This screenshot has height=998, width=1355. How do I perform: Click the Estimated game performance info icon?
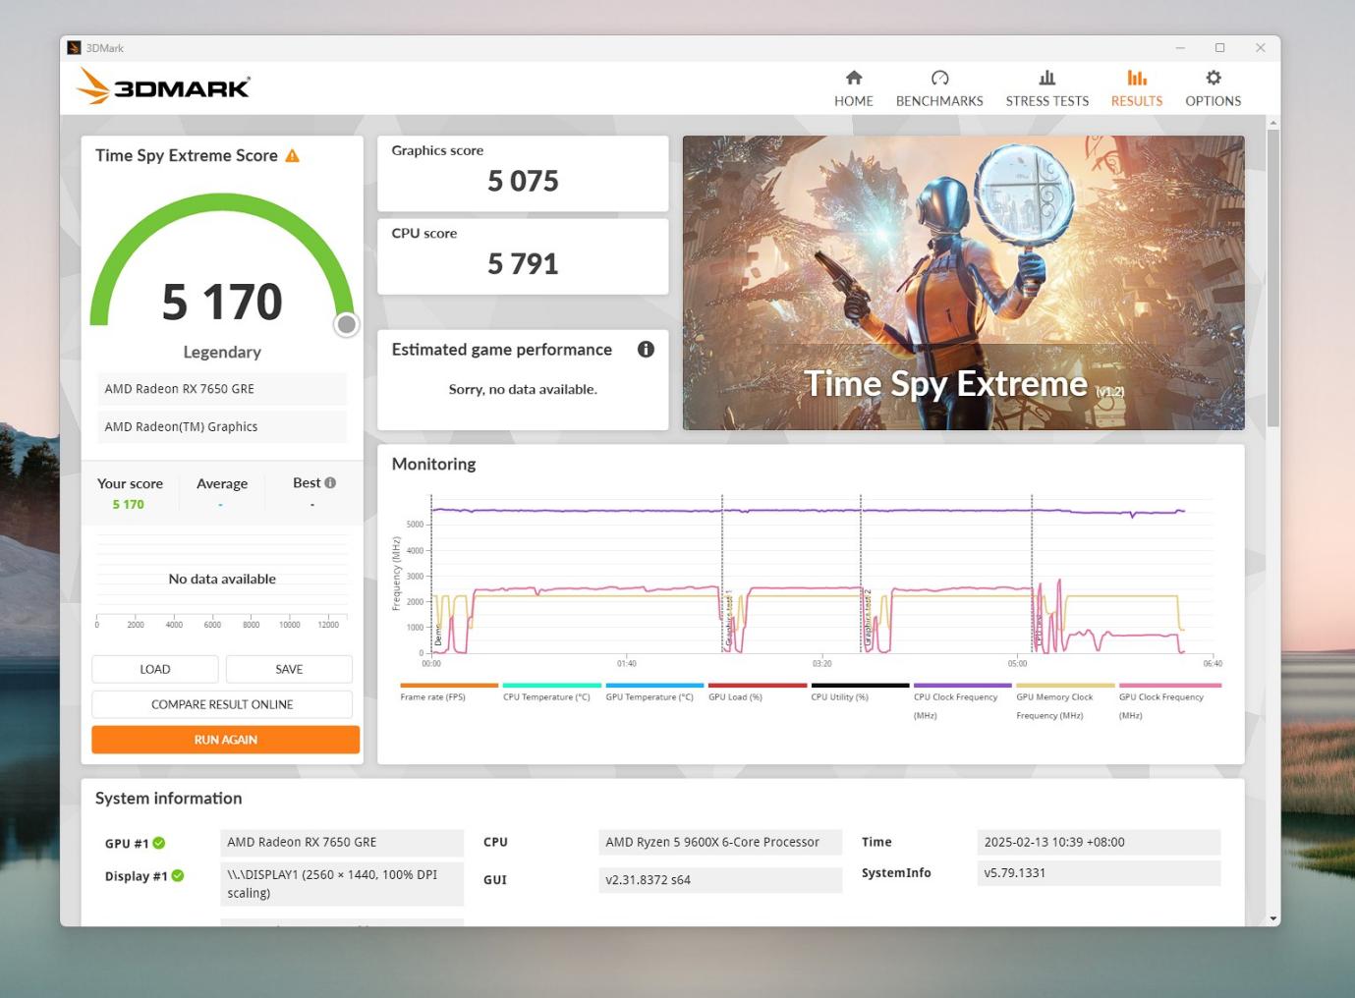point(646,349)
